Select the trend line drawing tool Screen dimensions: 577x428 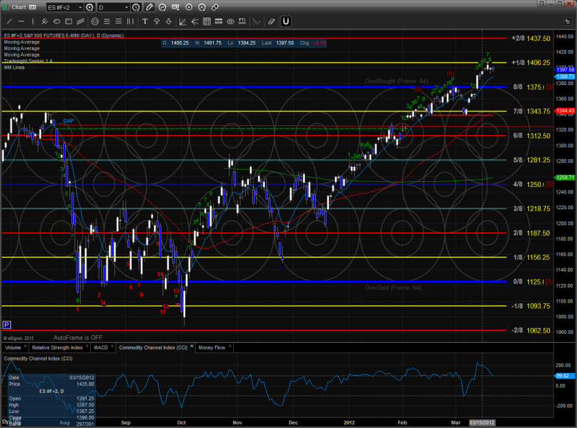9,21
